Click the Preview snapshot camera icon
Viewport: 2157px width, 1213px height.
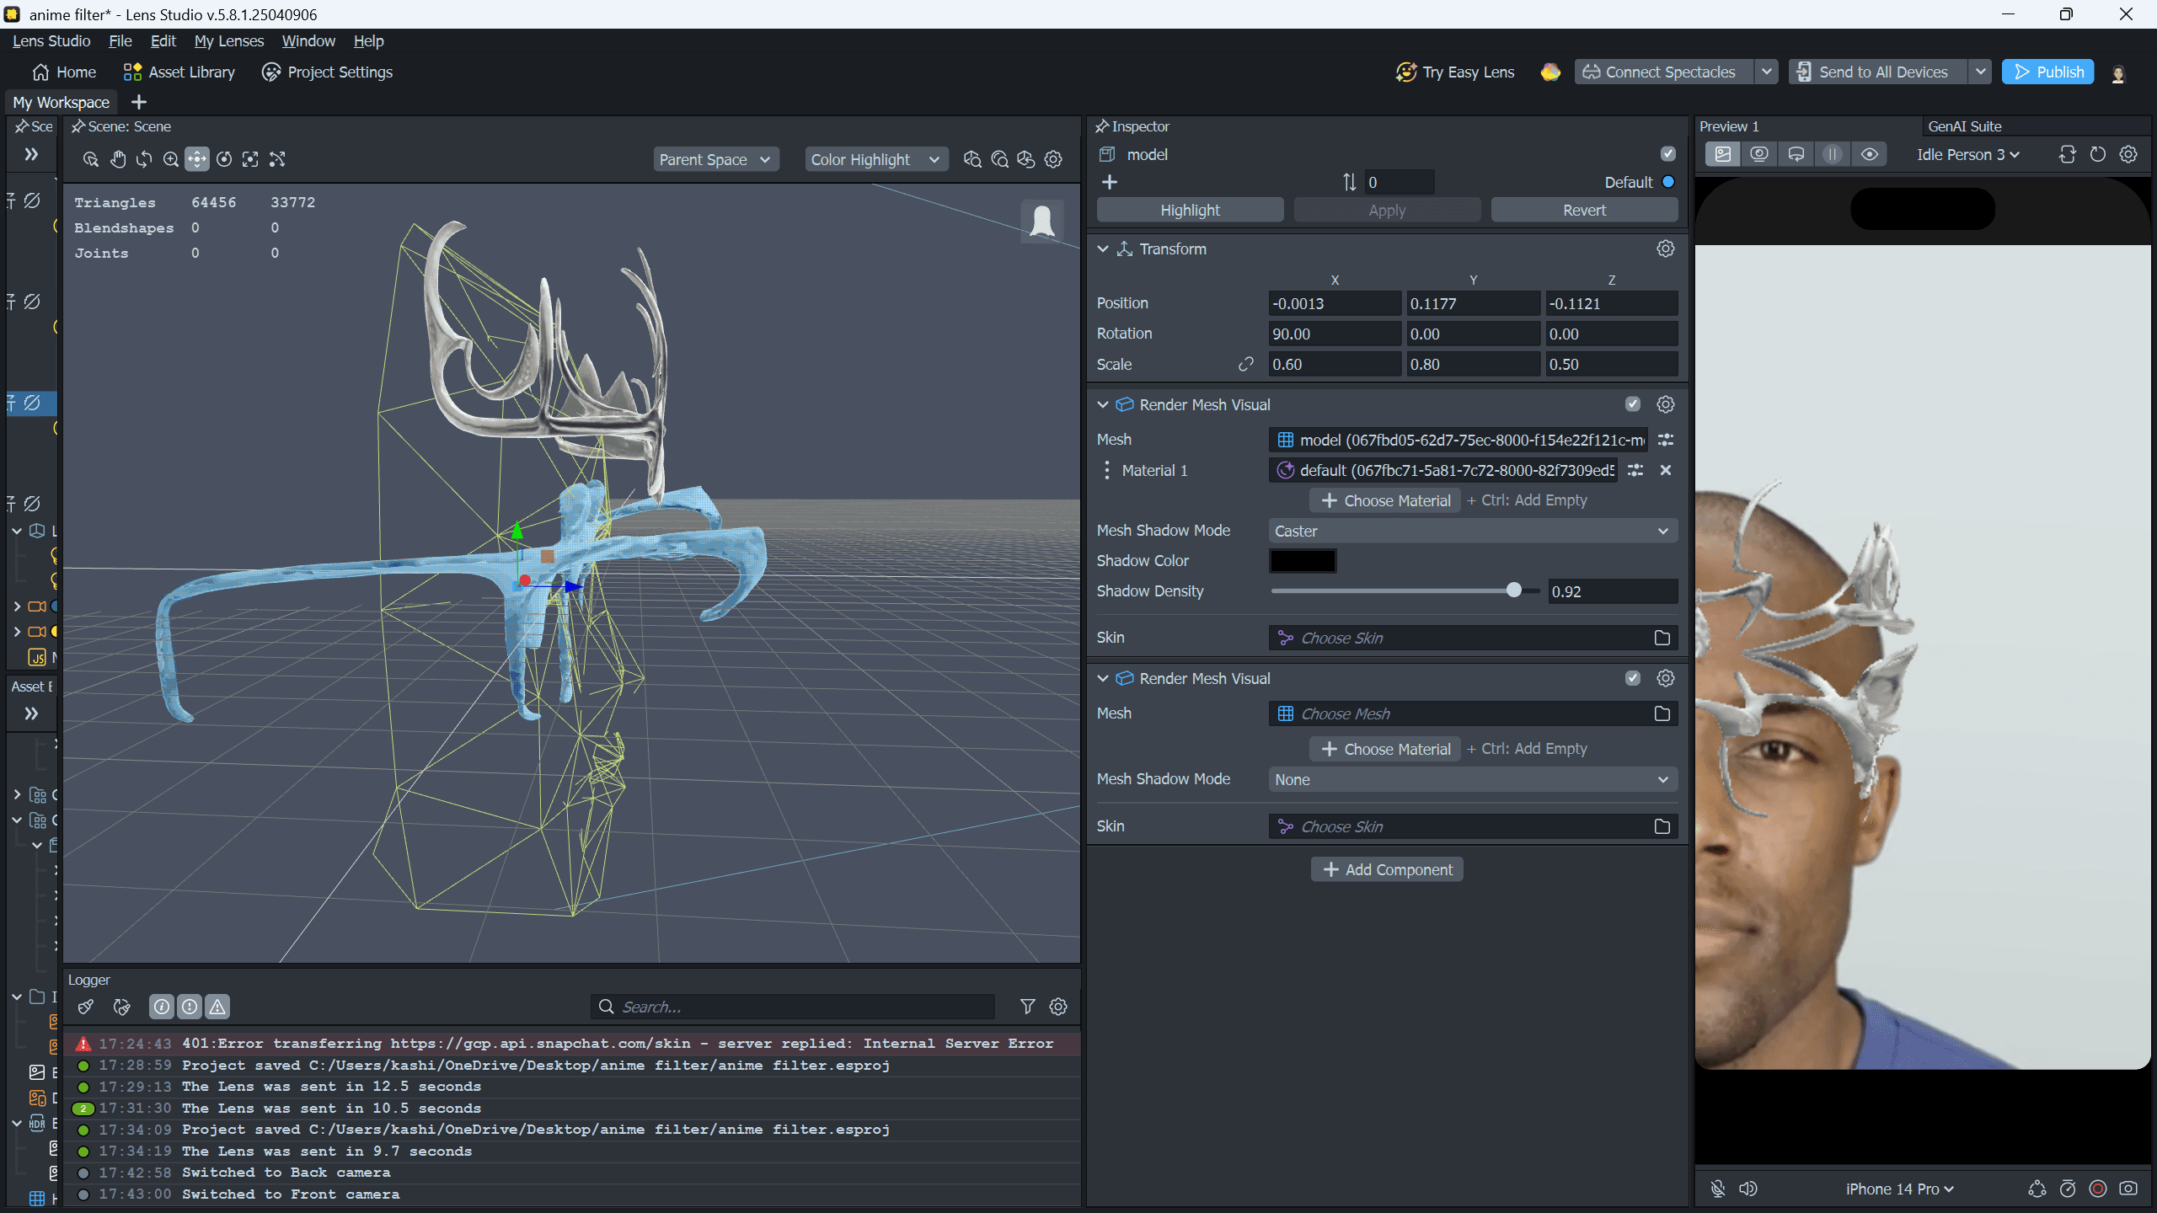[2128, 1189]
